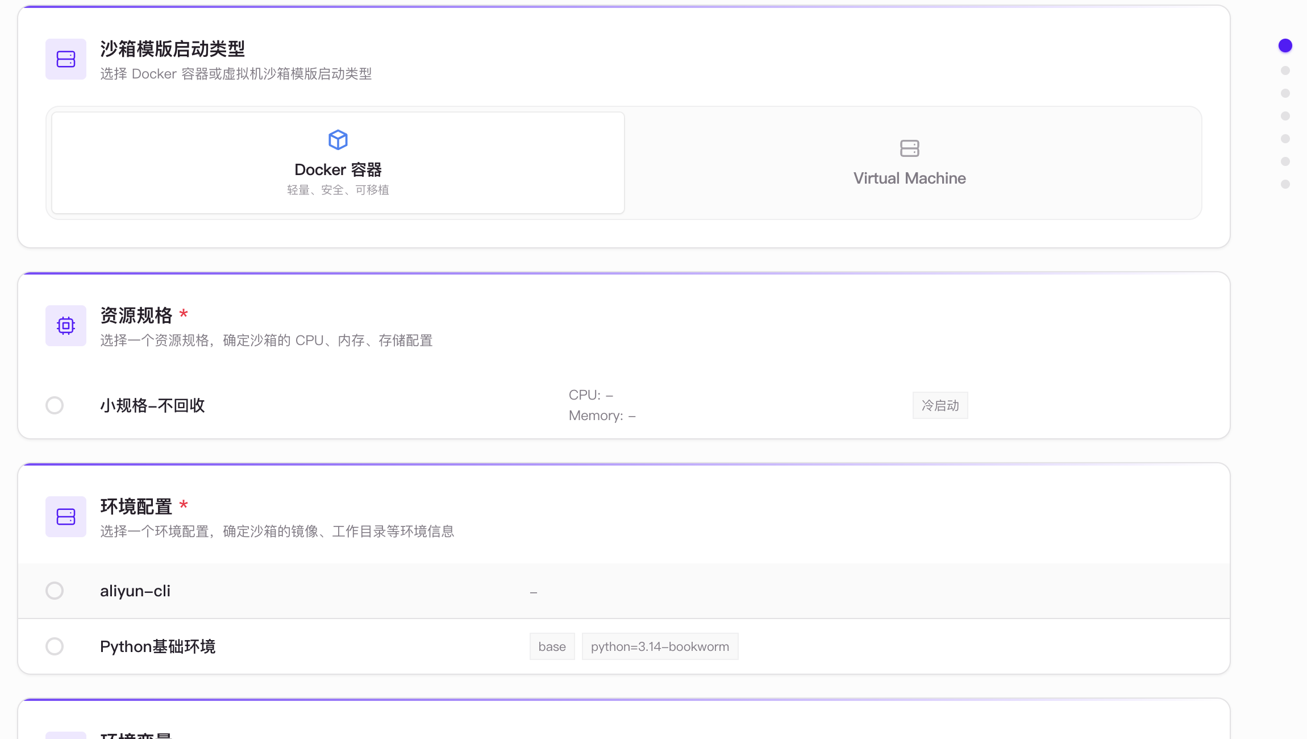Click the Virtual Machine server icon
The width and height of the screenshot is (1307, 739).
pos(910,148)
